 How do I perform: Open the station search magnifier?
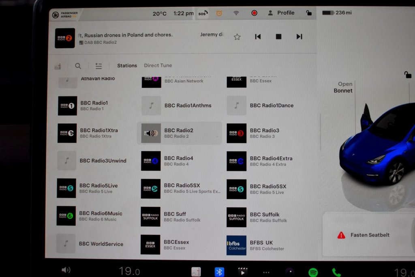[78, 66]
